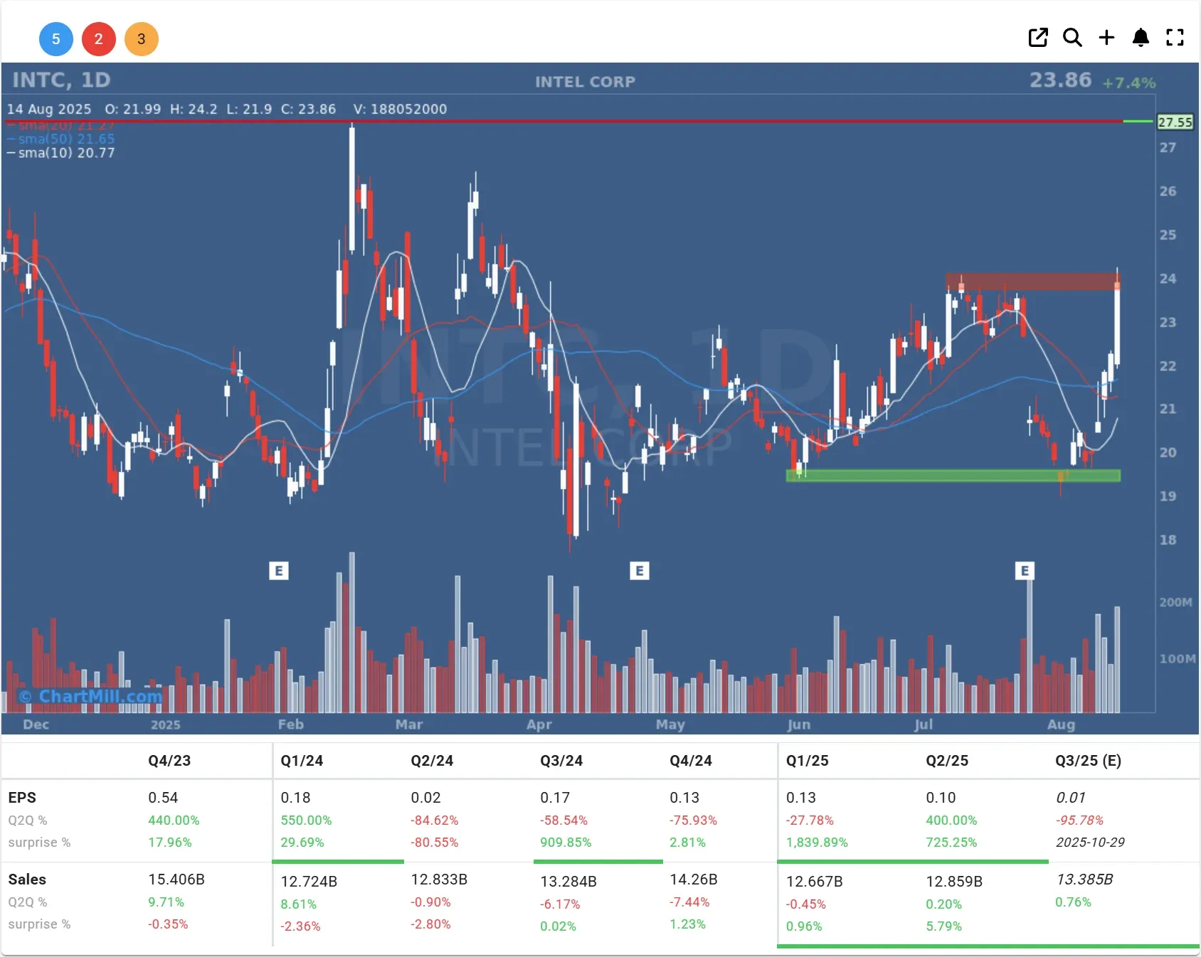This screenshot has width=1201, height=957.
Task: Click the EPS surprise value -80.55%
Action: point(434,842)
